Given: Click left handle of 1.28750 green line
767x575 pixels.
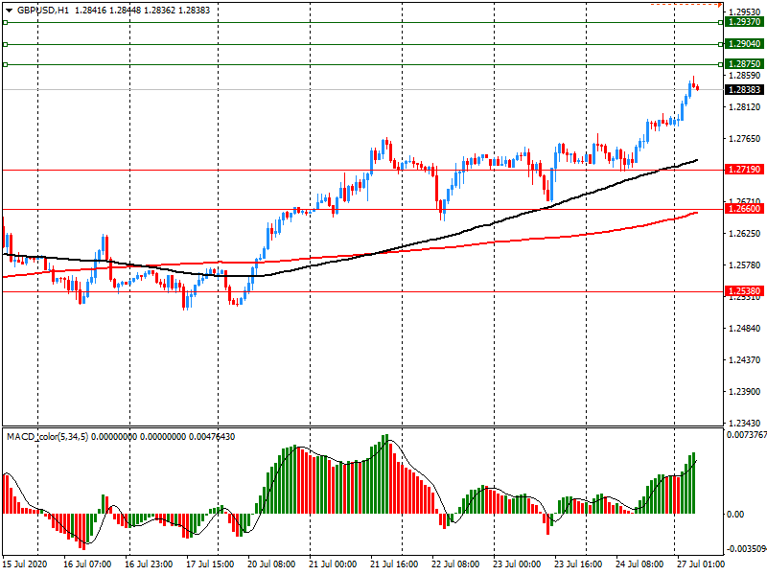Looking at the screenshot, I should 6,64.
